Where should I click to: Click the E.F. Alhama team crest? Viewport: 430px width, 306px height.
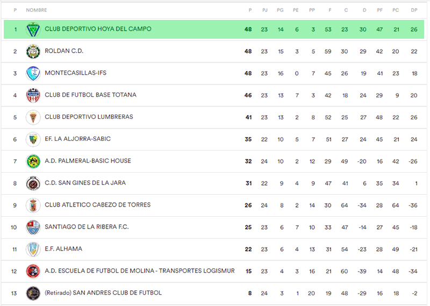click(x=33, y=250)
